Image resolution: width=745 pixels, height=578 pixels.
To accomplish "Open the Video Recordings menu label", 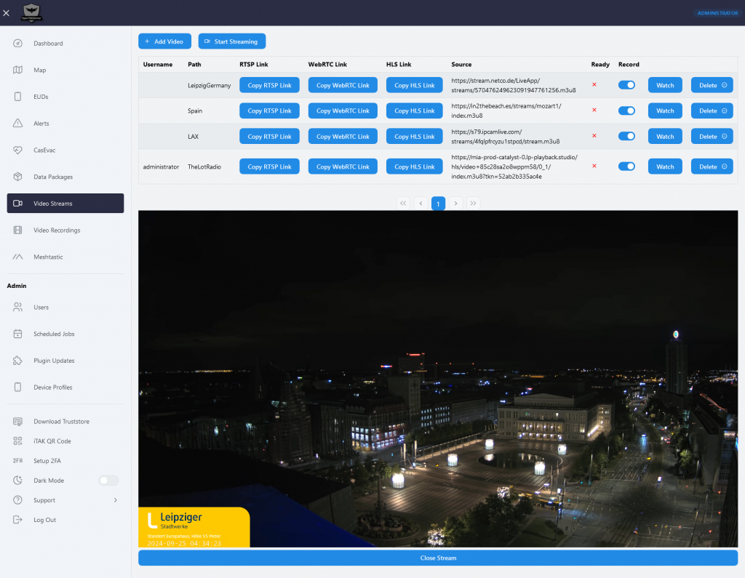I will (x=57, y=230).
